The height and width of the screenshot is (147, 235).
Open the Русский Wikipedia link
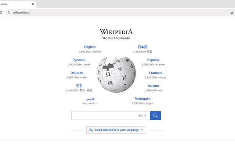79,60
